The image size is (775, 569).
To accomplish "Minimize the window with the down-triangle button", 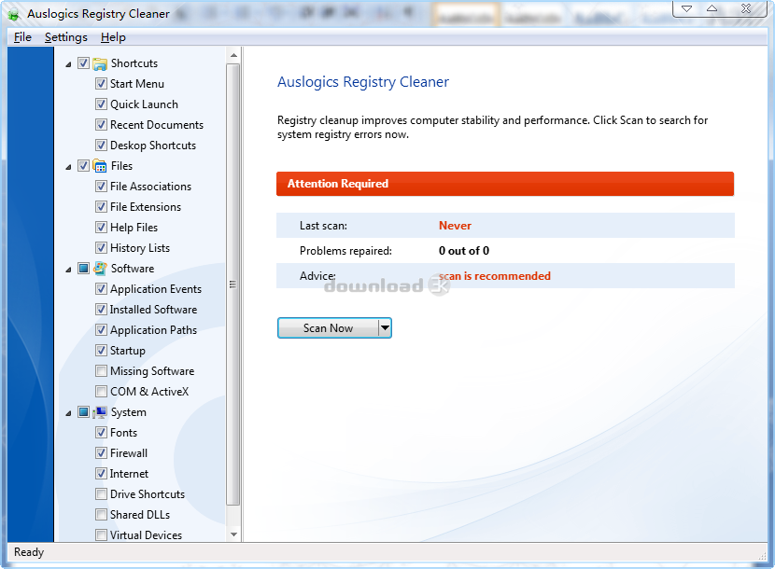I will point(687,8).
